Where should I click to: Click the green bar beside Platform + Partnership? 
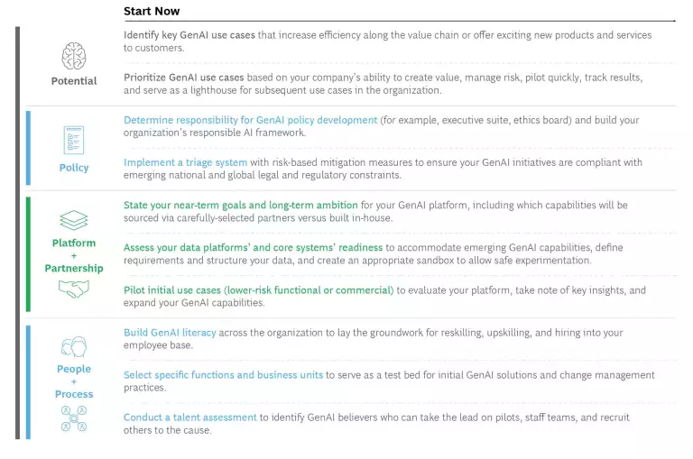coord(28,254)
